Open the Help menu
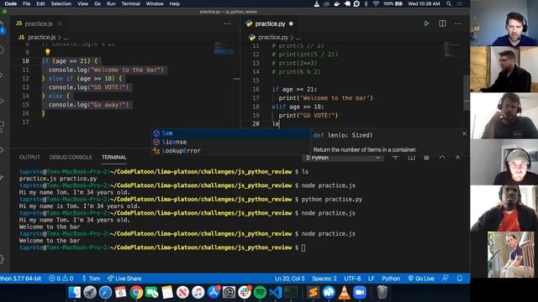 pyautogui.click(x=174, y=3)
